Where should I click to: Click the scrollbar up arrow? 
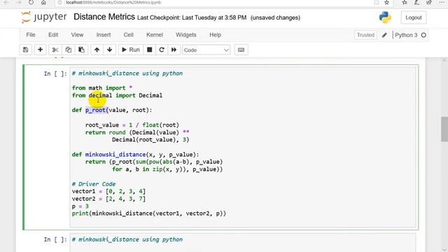tap(444, 61)
